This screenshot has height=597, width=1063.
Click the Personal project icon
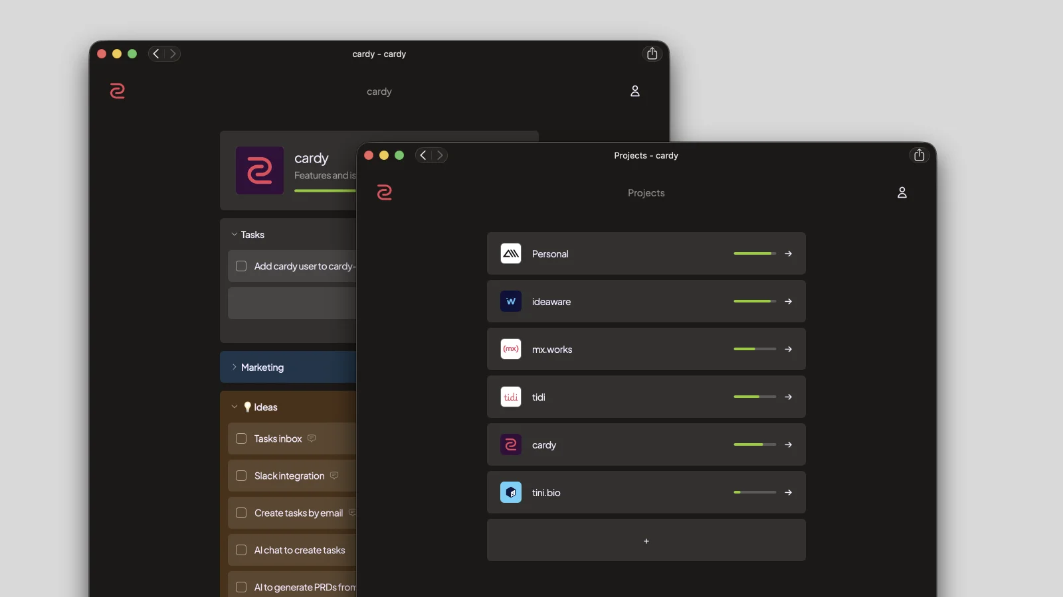pos(511,253)
